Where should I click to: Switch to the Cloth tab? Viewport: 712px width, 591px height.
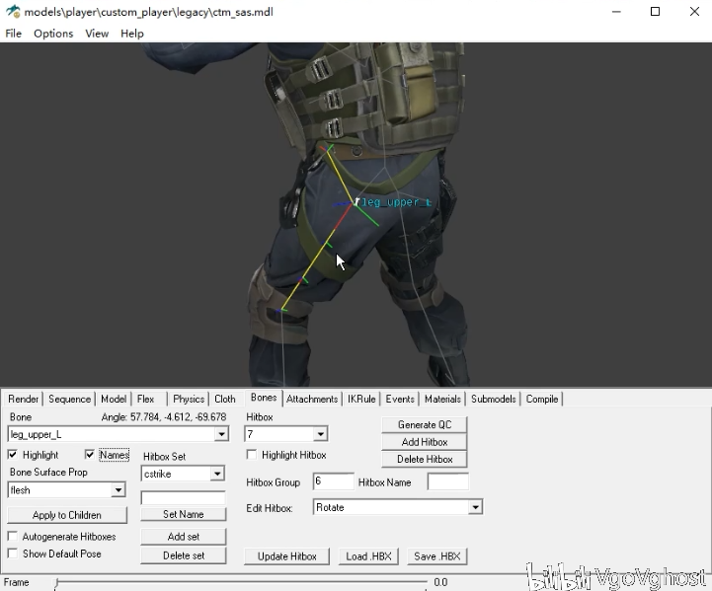coord(225,400)
